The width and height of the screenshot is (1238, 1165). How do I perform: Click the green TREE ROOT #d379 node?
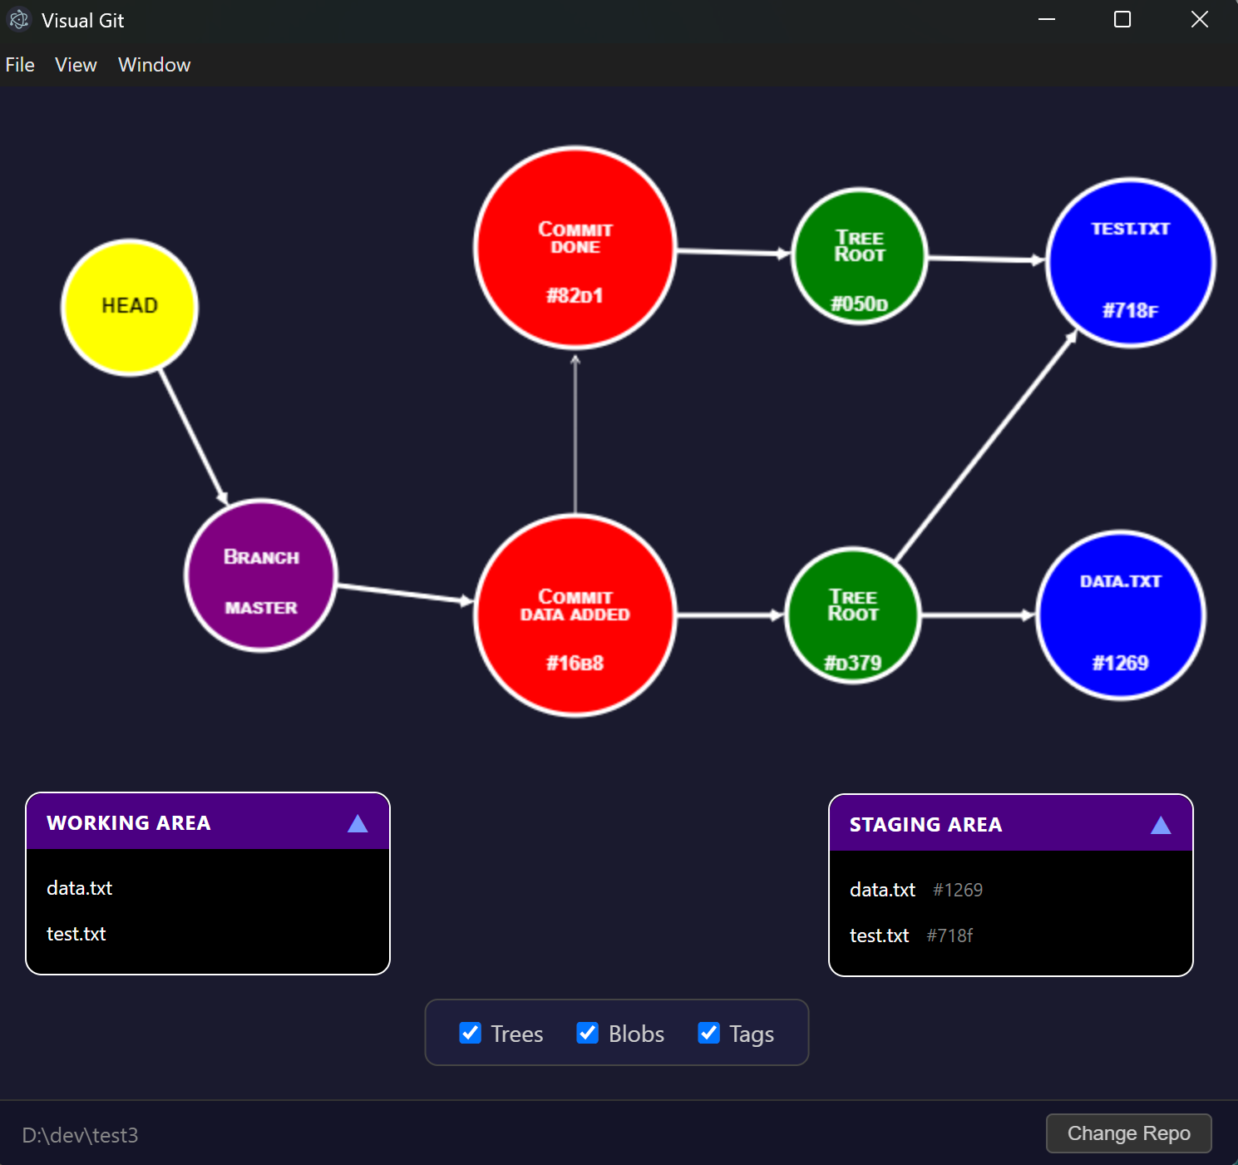853,615
